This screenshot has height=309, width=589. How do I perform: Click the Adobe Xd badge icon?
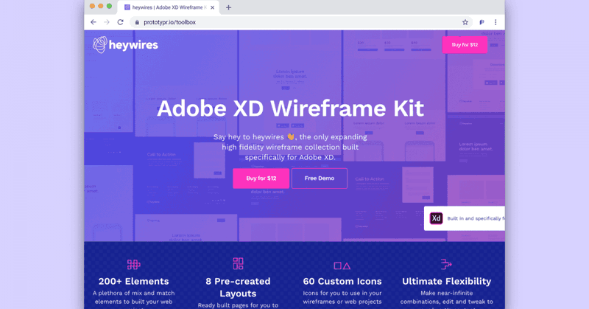pos(436,218)
